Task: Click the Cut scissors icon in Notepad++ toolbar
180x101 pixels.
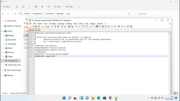Action: click(x=52, y=27)
